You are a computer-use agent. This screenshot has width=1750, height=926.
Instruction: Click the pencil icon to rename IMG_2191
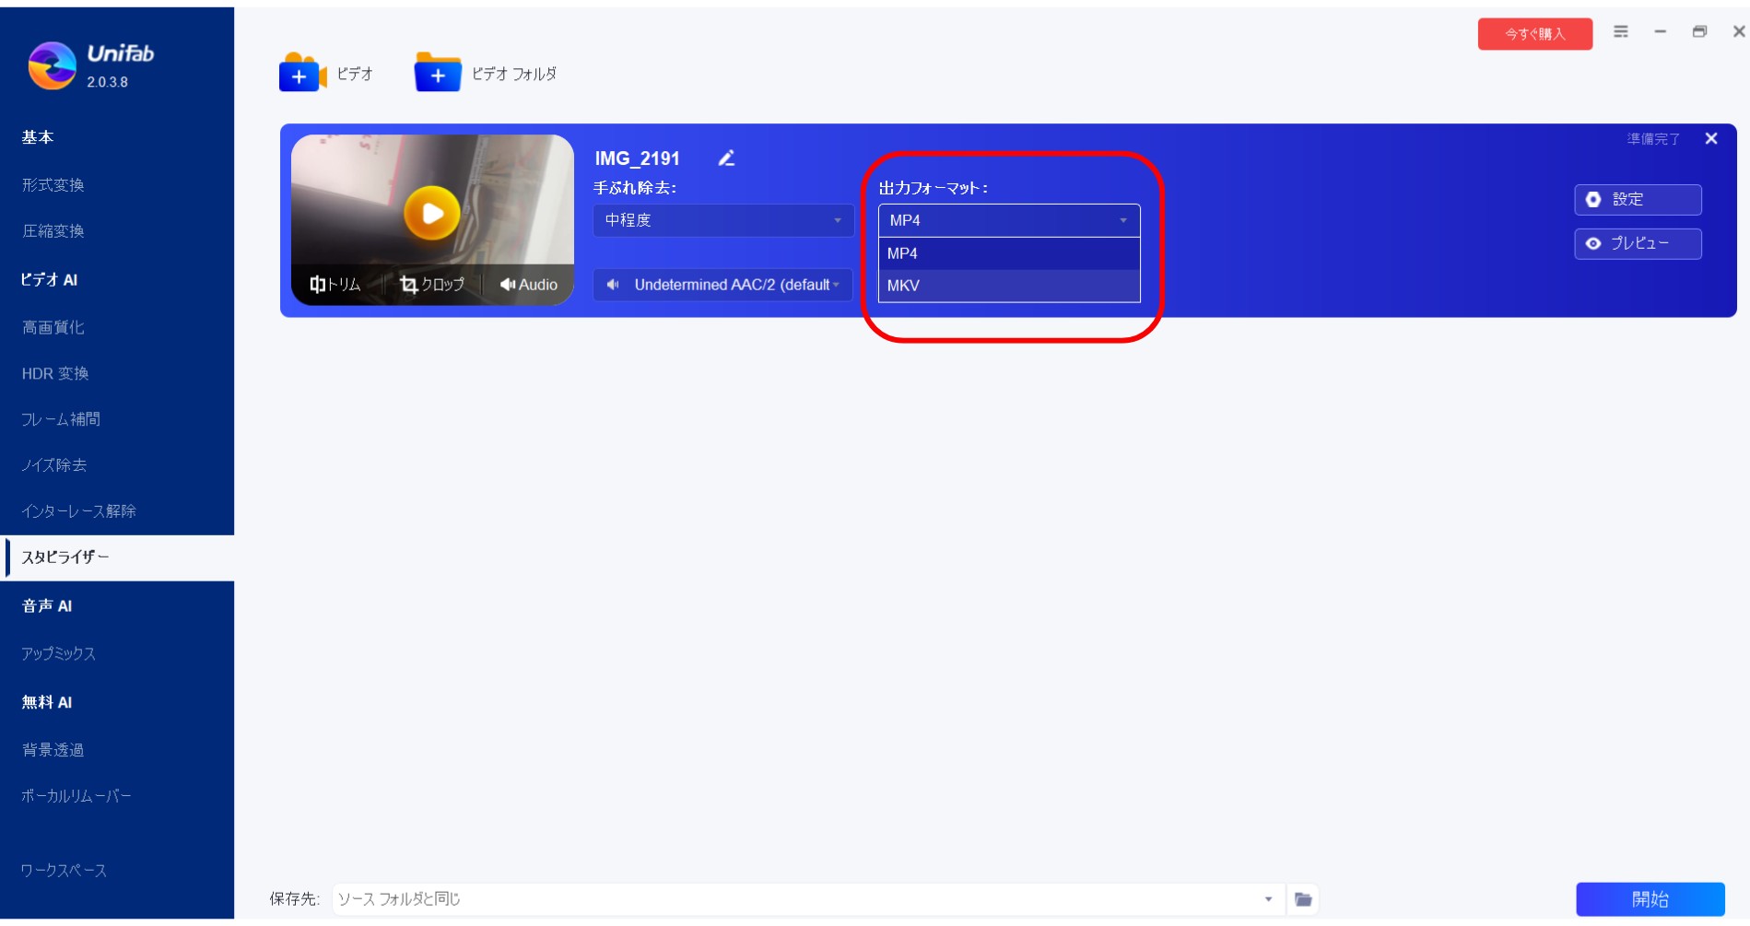(x=726, y=158)
